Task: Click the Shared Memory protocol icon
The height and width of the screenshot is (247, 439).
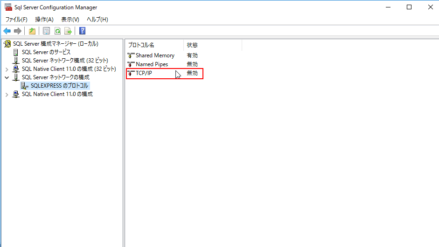Action: [x=131, y=55]
